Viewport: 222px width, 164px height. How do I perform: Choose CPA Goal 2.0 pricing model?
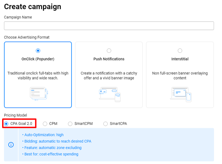[6, 124]
